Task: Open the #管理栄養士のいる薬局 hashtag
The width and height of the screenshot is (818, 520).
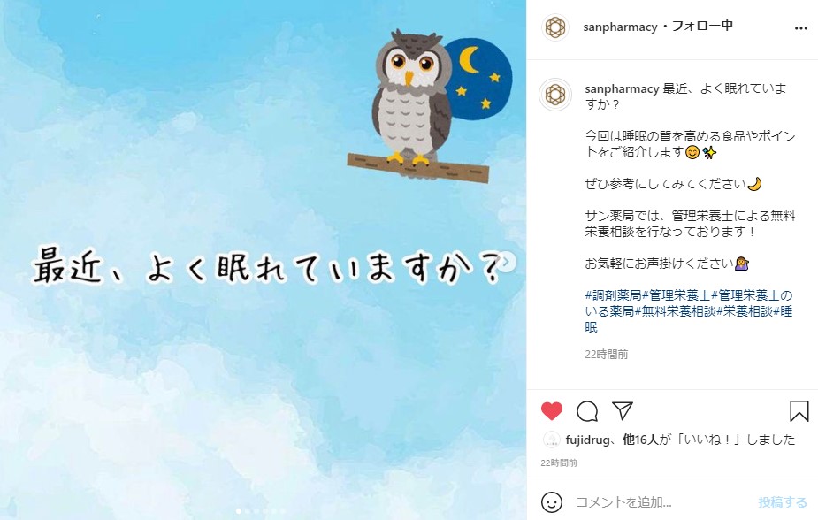Action: click(689, 303)
